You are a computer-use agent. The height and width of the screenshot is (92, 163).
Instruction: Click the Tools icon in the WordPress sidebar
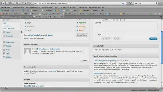4,53
